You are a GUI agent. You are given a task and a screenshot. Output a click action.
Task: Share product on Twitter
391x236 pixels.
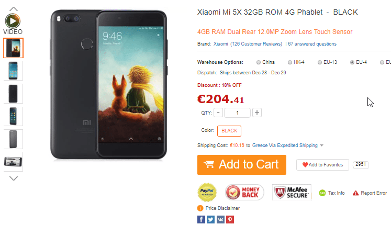pos(211,220)
